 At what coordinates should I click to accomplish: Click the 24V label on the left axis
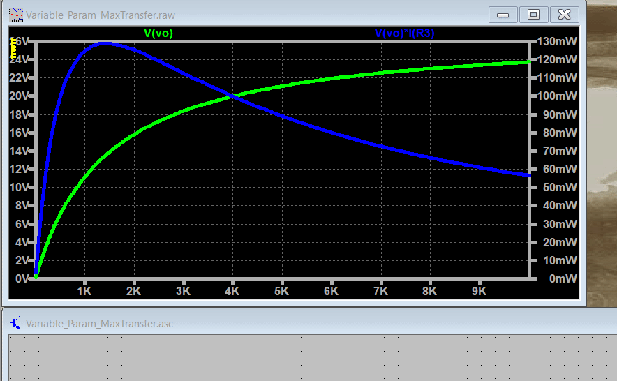19,60
